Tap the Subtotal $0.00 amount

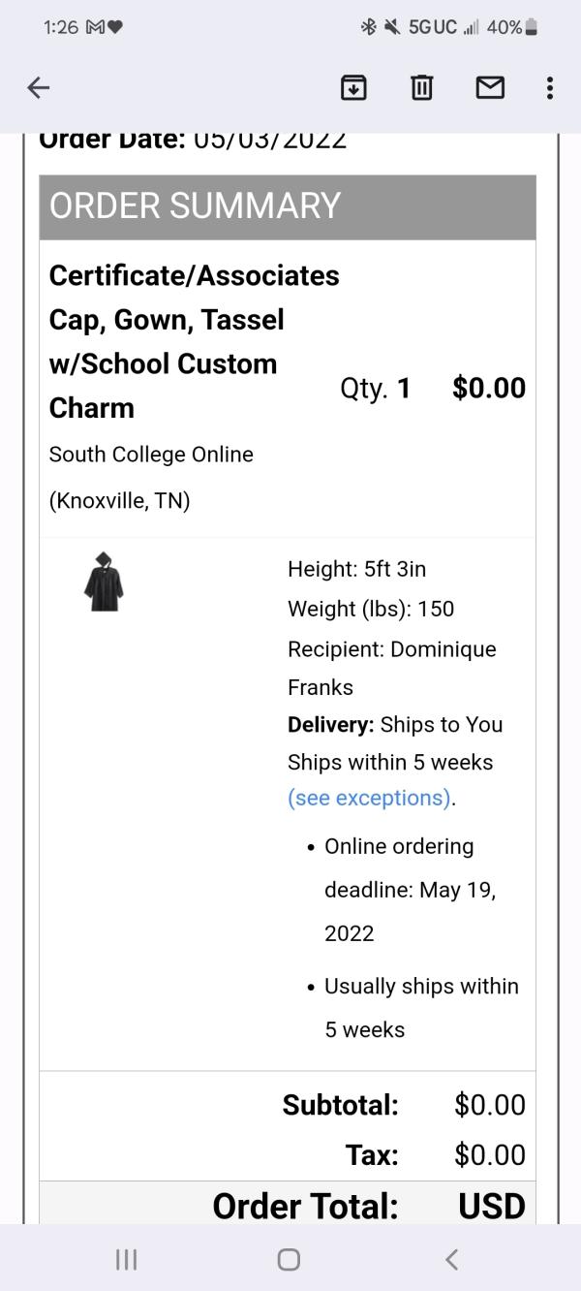[x=490, y=1105]
